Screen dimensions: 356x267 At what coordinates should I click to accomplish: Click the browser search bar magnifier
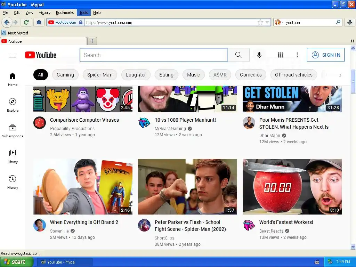(x=338, y=22)
